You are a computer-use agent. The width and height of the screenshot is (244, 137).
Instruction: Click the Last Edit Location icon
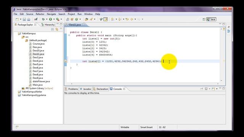pyautogui.click(x=127, y=19)
